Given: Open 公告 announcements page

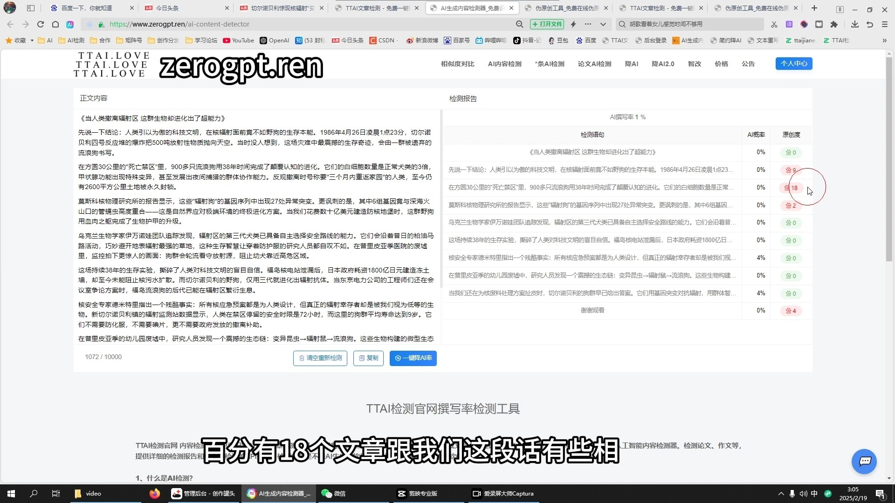Looking at the screenshot, I should click(748, 64).
